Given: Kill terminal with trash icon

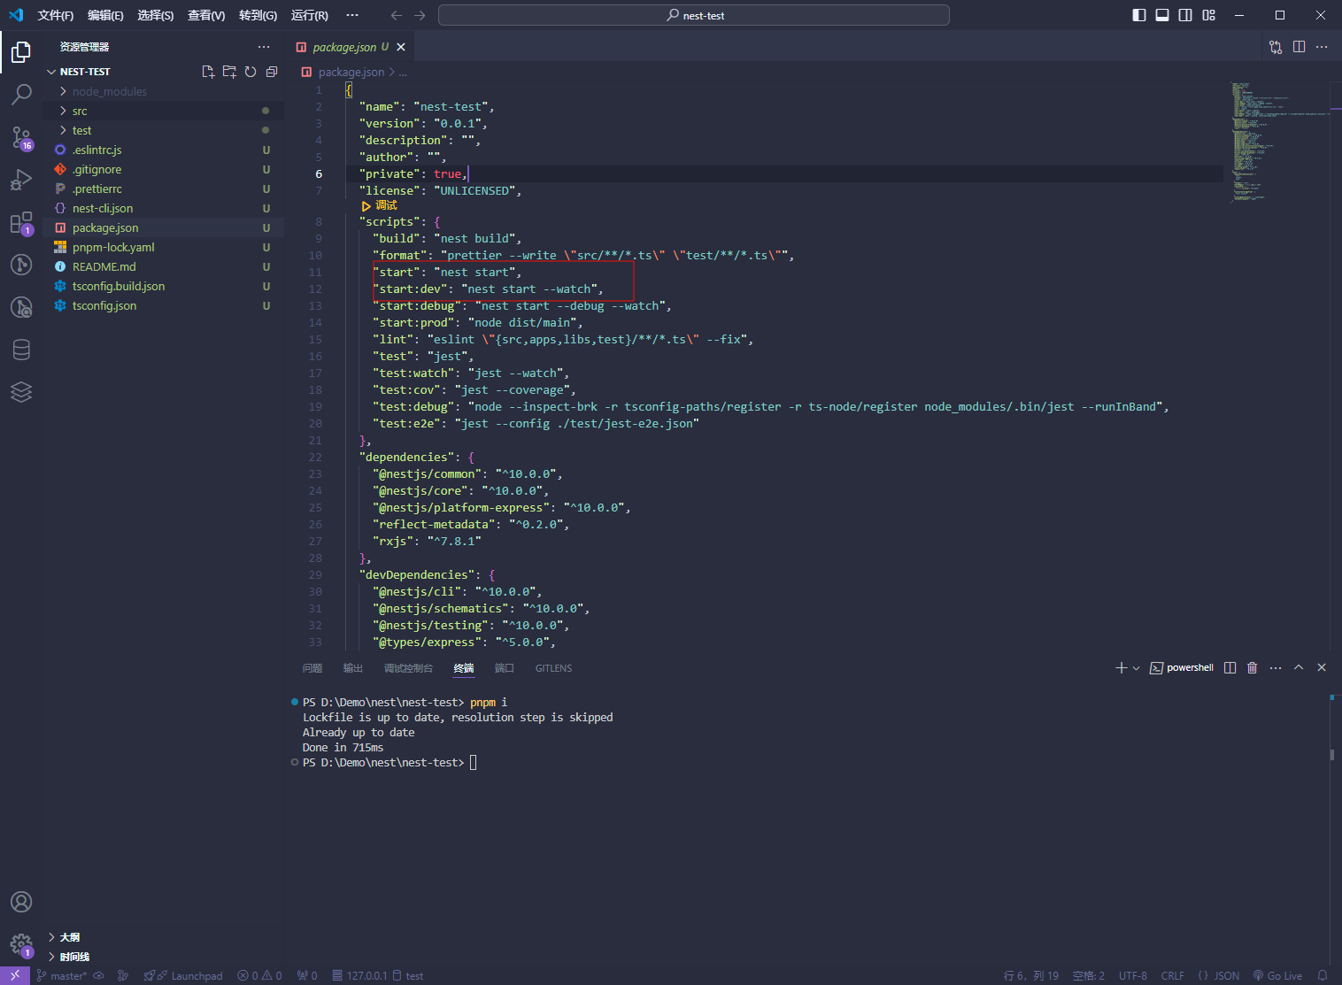Looking at the screenshot, I should click(x=1252, y=668).
